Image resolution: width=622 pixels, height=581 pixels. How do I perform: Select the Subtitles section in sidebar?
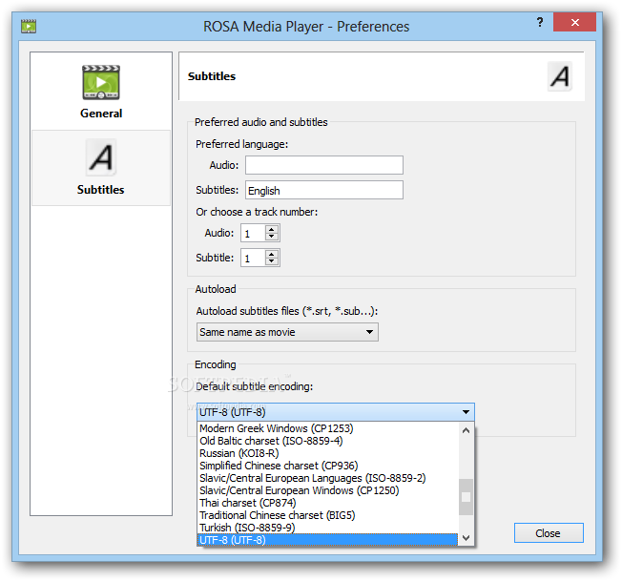tap(101, 168)
